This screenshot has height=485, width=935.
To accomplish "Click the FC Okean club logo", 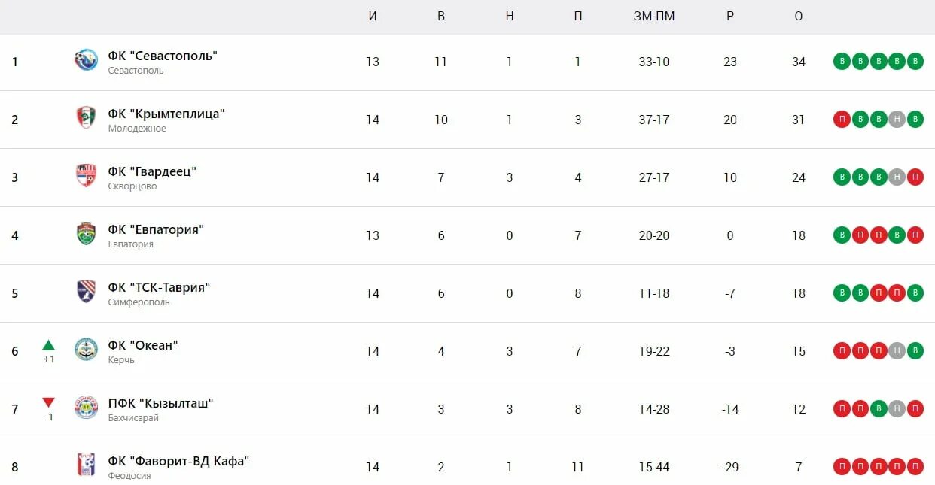I will tap(86, 350).
